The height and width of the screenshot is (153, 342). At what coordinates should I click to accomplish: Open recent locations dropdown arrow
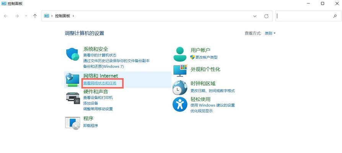tap(26, 16)
